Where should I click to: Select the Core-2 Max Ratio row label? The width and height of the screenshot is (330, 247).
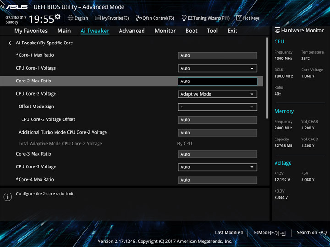click(33, 81)
